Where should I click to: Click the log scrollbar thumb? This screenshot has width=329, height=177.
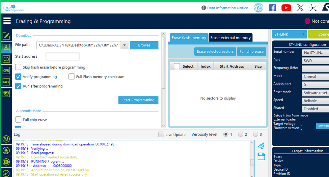pyautogui.click(x=252, y=162)
